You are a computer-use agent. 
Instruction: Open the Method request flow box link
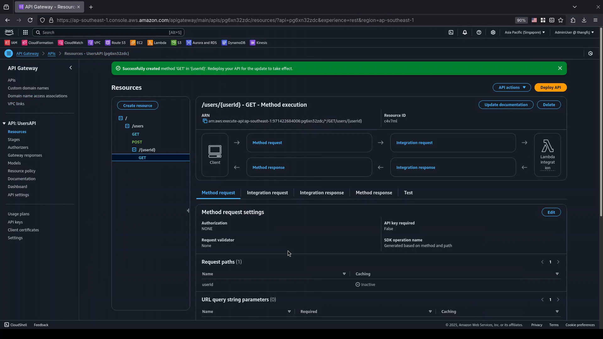(x=267, y=143)
